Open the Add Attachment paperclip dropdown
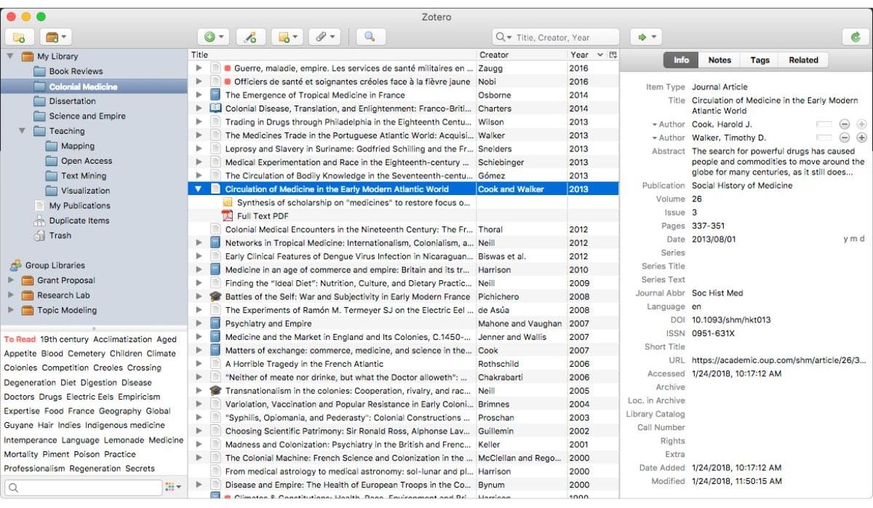Image resolution: width=873 pixels, height=508 pixels. click(x=324, y=36)
